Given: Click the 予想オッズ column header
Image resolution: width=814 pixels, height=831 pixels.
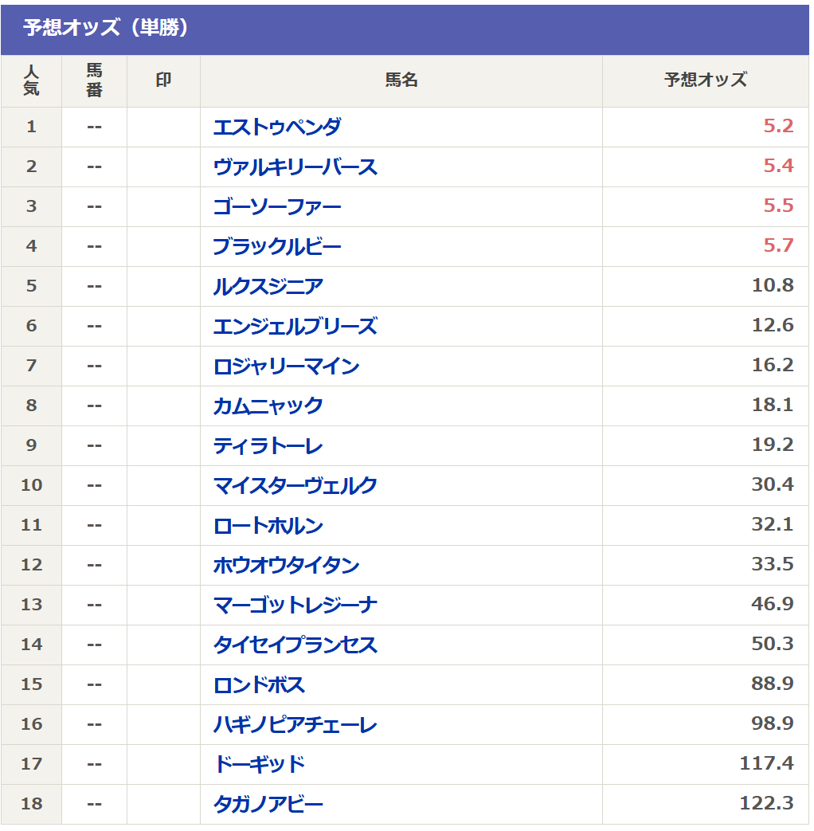Looking at the screenshot, I should pos(705,80).
